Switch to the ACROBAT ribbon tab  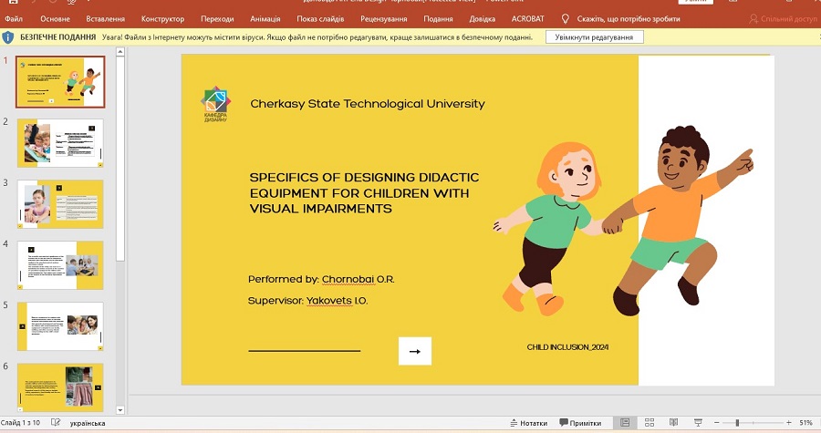pyautogui.click(x=527, y=19)
